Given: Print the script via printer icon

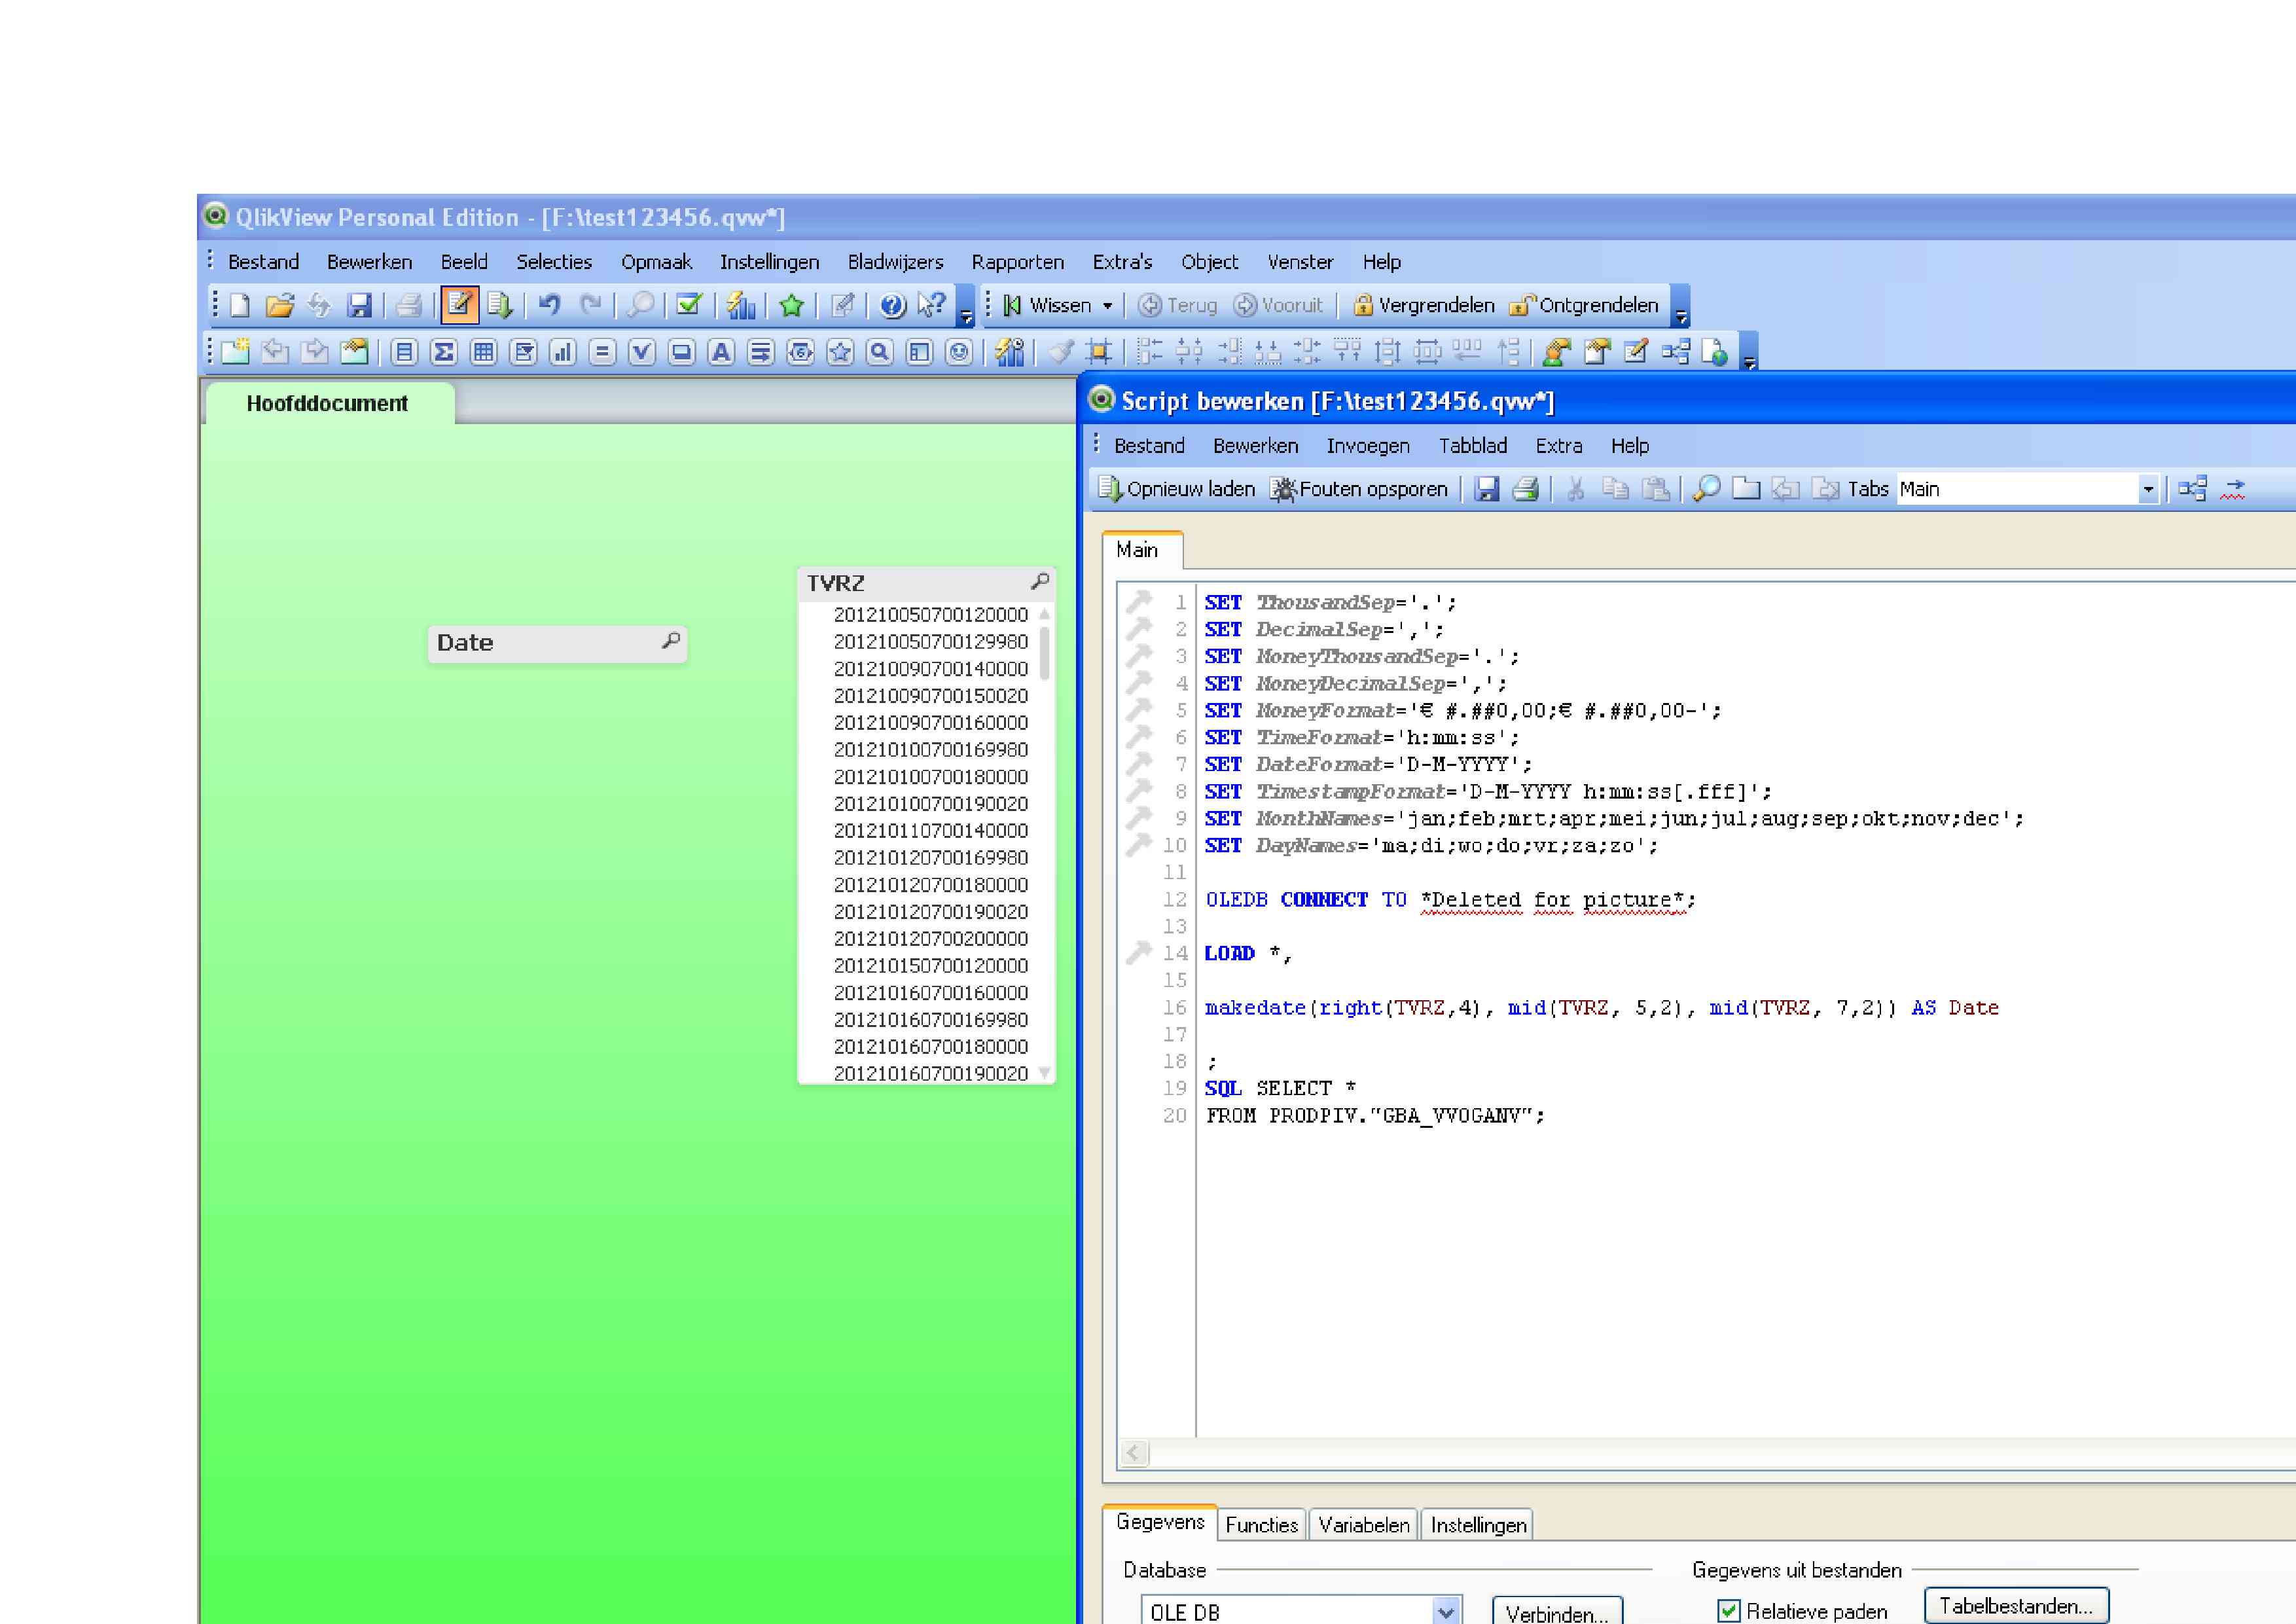Looking at the screenshot, I should pyautogui.click(x=1526, y=489).
